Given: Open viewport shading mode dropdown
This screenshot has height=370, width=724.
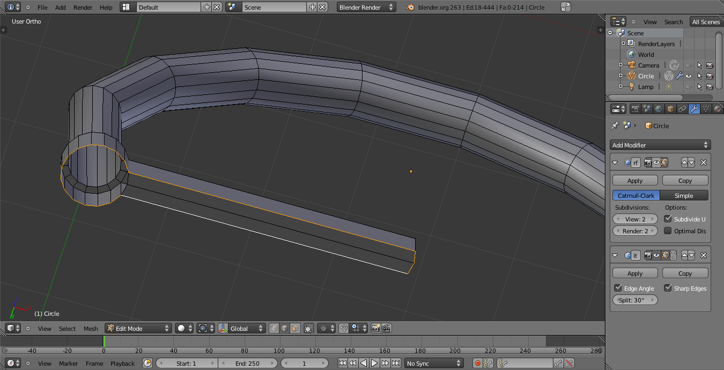Looking at the screenshot, I should click(x=184, y=328).
